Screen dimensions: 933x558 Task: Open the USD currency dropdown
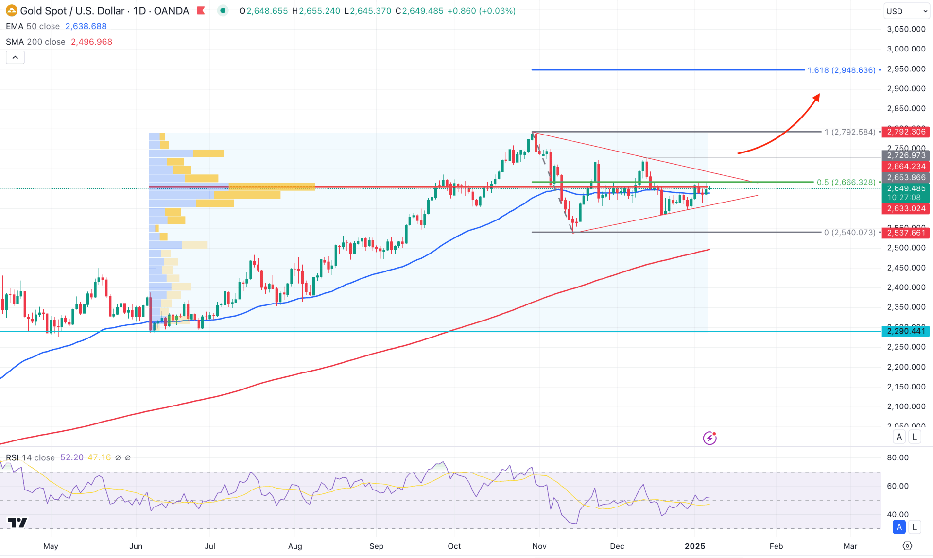point(907,11)
